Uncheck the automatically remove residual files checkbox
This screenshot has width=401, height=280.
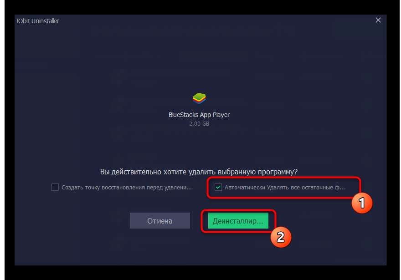[218, 187]
